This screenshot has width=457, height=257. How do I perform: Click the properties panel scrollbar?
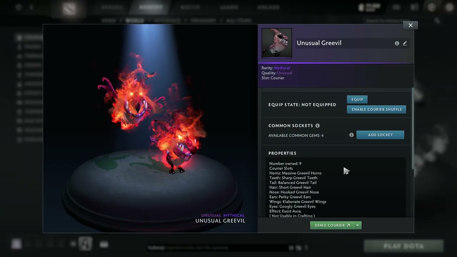413,128
